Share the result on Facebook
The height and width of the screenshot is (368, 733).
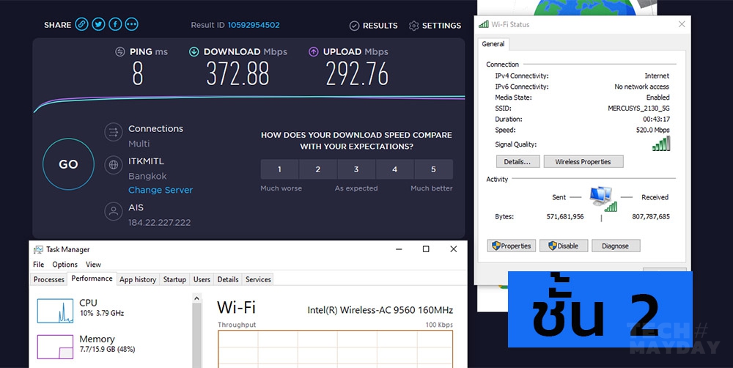click(x=115, y=25)
